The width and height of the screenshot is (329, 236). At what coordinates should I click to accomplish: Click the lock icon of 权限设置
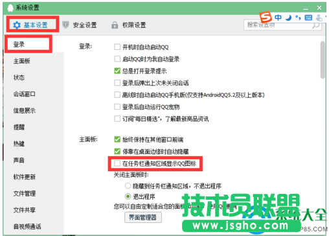[x=115, y=25]
